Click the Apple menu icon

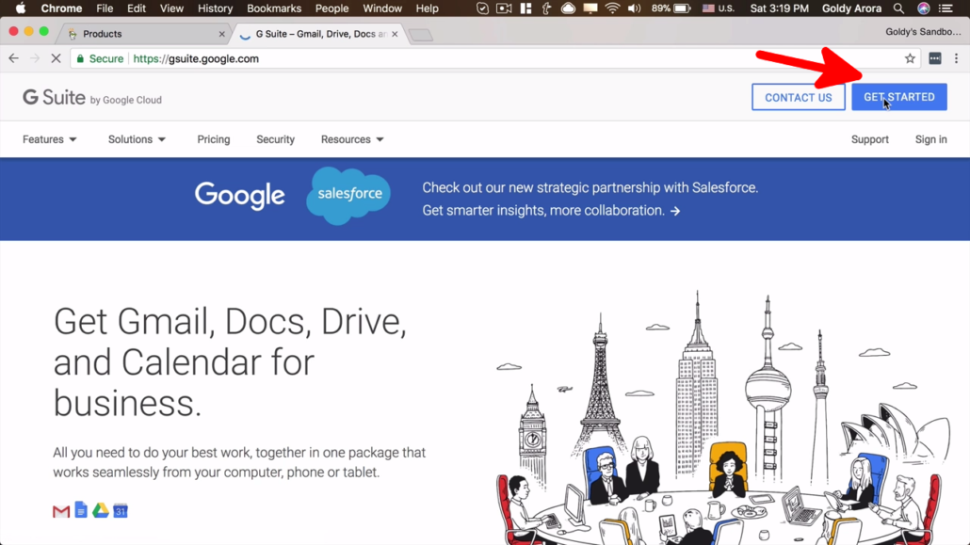coord(21,8)
